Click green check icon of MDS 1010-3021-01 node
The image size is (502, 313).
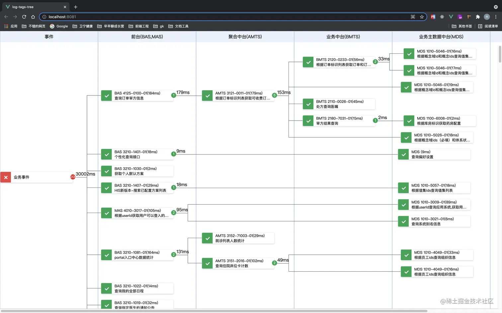coord(404,222)
